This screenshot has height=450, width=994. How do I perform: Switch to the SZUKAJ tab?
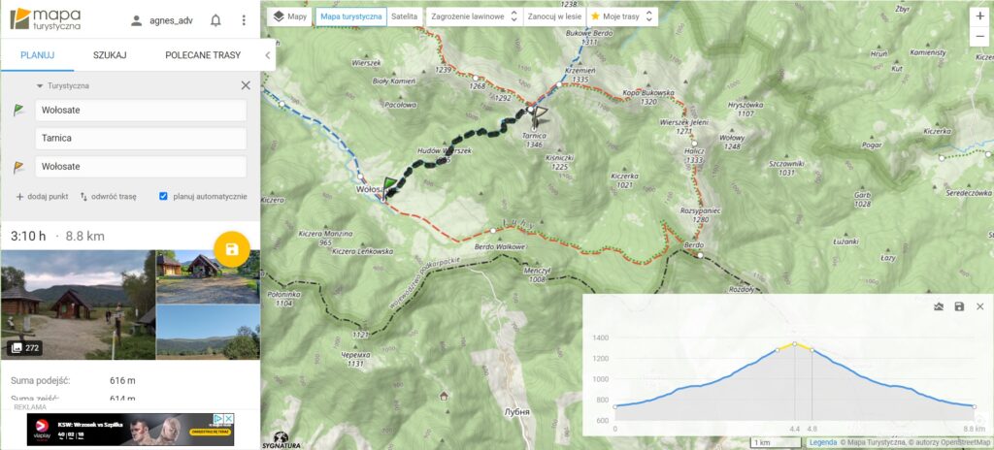[x=110, y=55]
